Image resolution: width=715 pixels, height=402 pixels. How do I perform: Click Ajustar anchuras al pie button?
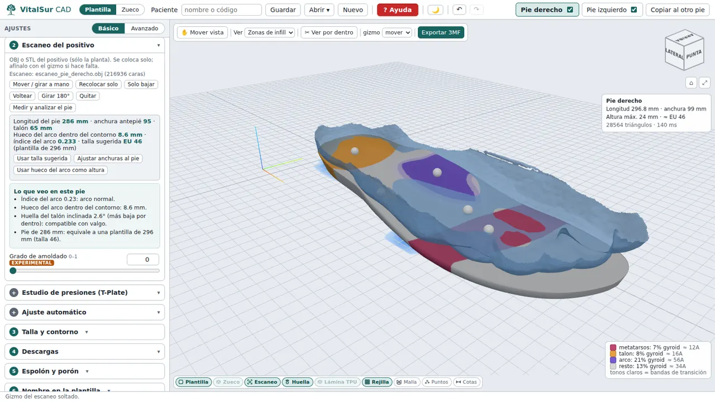click(108, 159)
